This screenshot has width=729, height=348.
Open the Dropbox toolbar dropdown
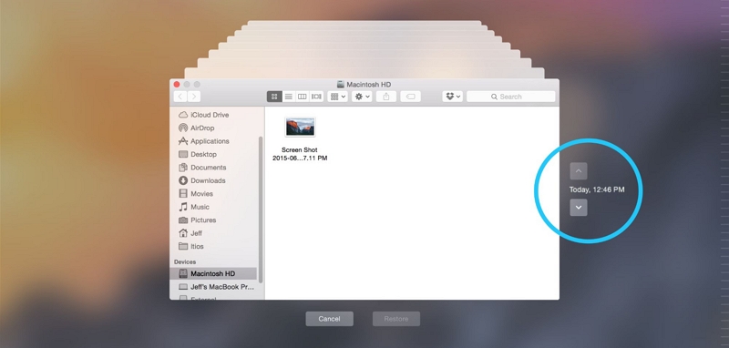point(453,97)
